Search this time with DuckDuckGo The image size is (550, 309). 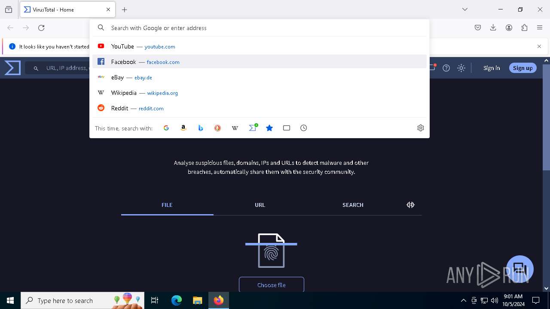coord(218,128)
